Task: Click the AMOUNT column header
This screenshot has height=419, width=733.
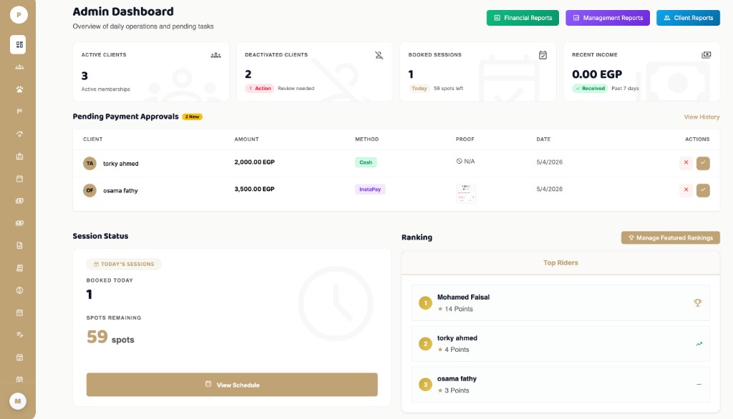Action: click(x=246, y=139)
